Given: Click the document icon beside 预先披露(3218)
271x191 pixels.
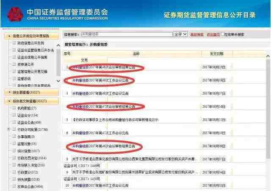Looking at the screenshot, I should 14,179.
